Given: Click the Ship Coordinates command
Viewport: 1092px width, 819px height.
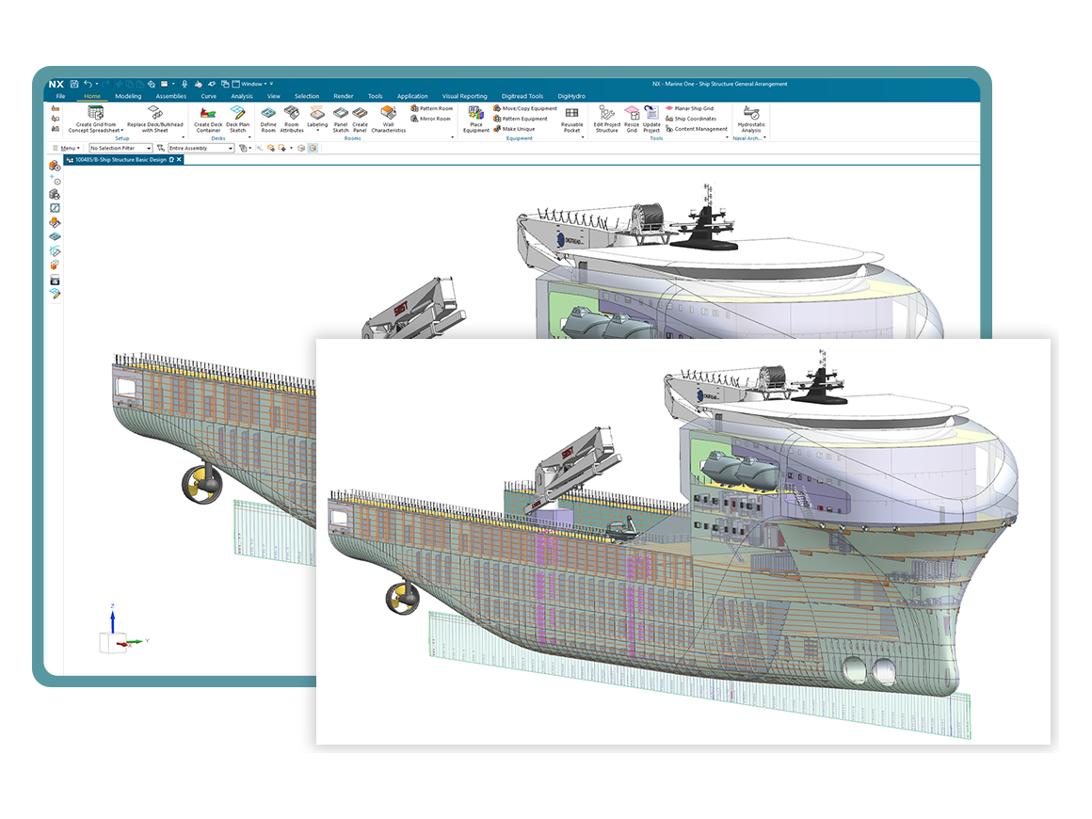Looking at the screenshot, I should point(691,119).
